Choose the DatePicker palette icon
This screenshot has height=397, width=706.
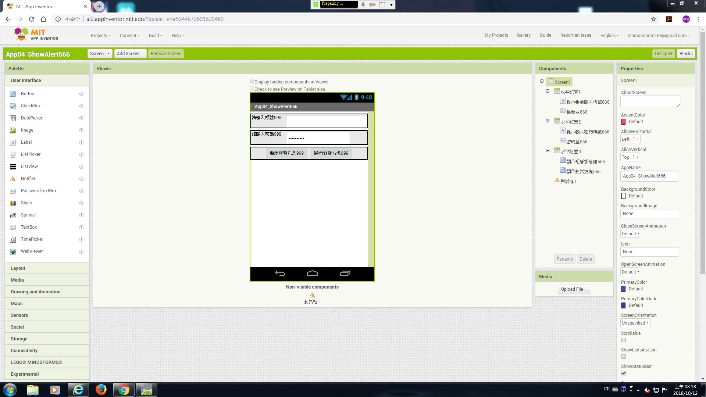coord(13,118)
